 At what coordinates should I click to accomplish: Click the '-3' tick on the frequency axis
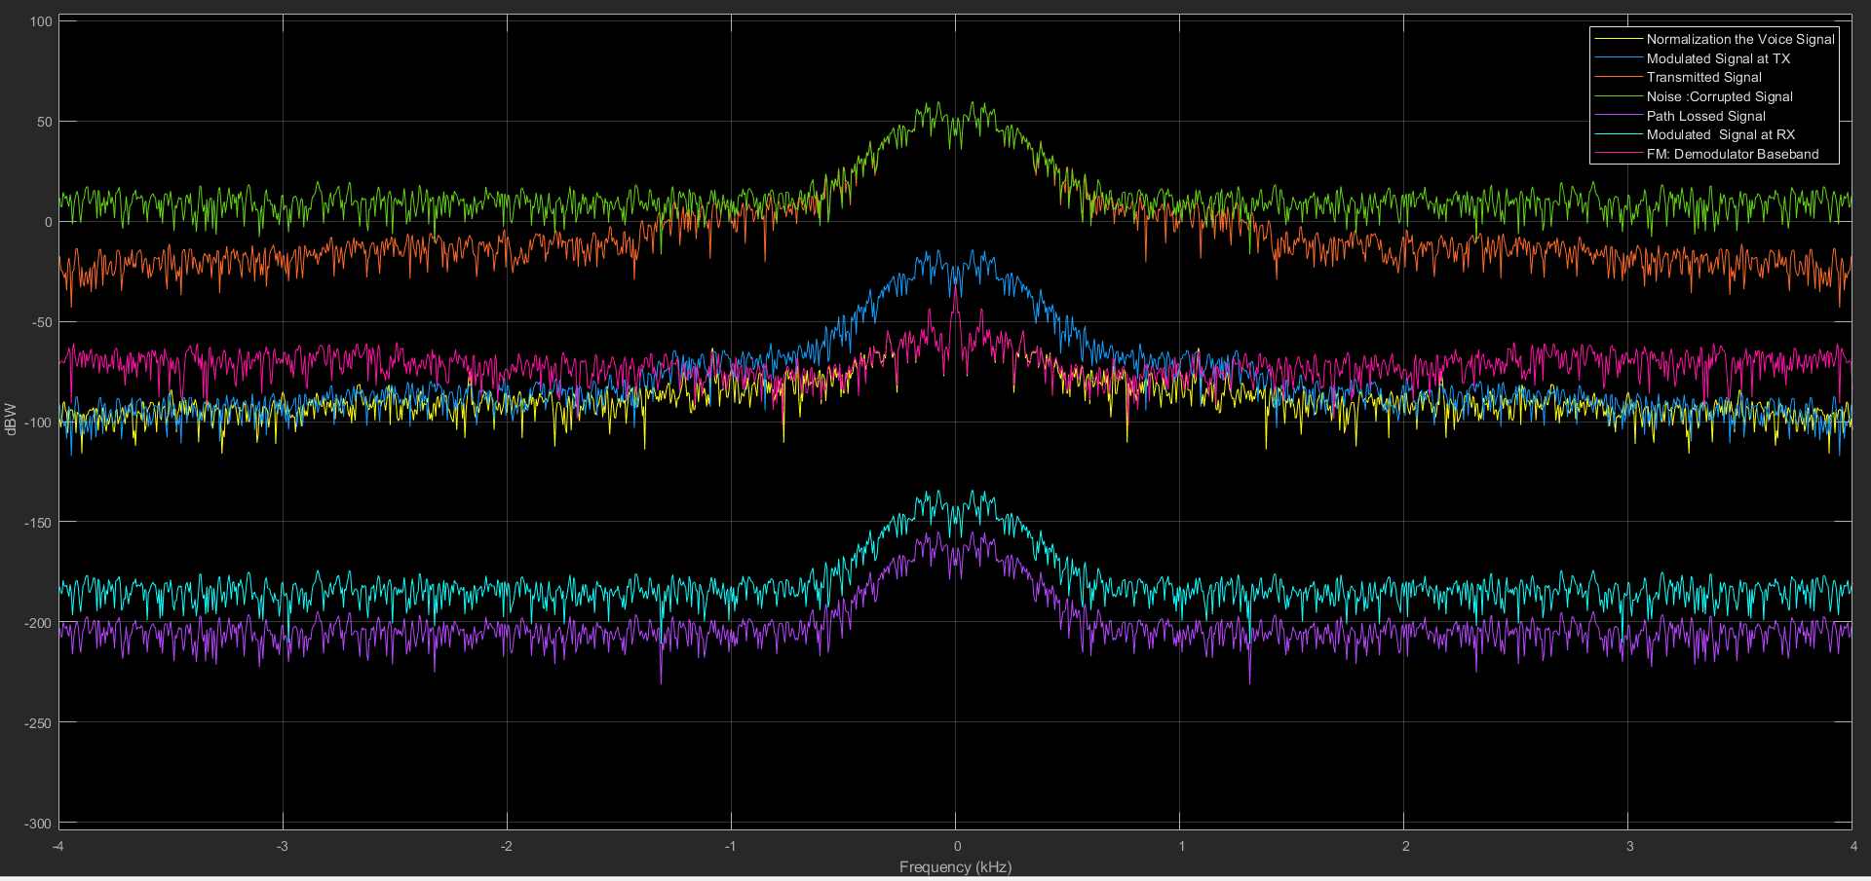[x=283, y=846]
